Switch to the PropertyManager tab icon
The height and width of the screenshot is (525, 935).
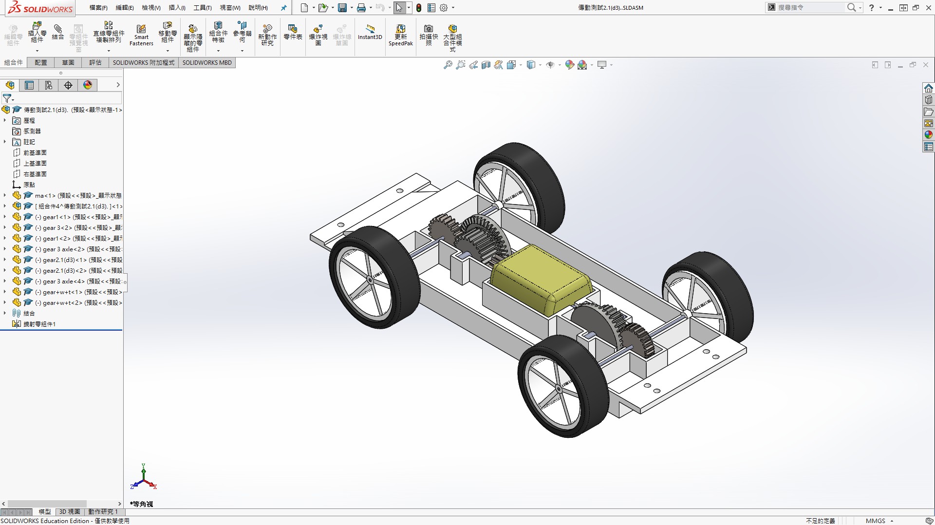coord(29,85)
